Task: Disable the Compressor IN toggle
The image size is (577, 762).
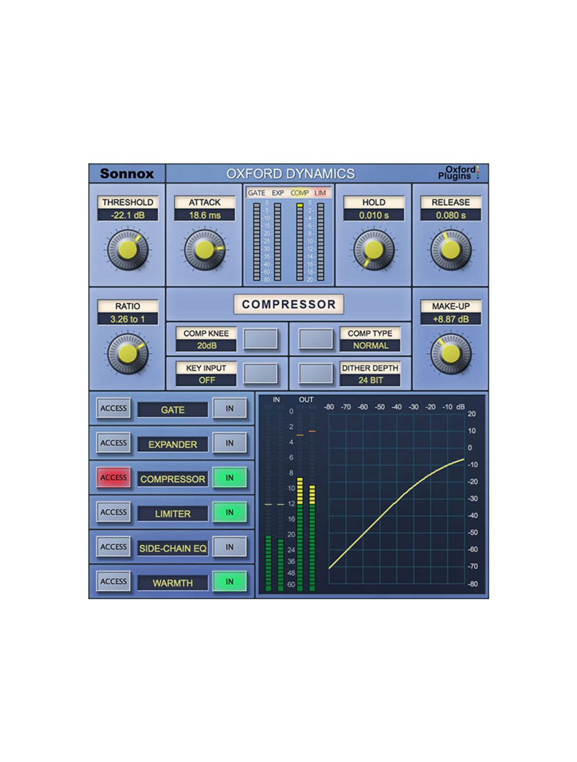Action: coord(230,478)
